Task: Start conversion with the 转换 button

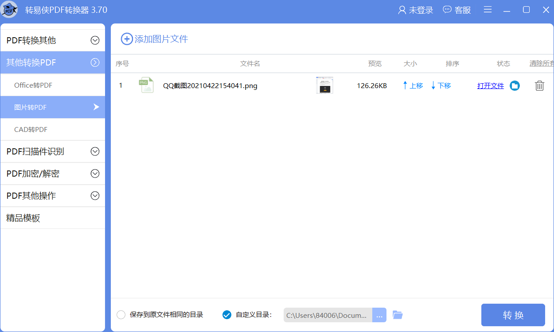Action: pos(513,315)
